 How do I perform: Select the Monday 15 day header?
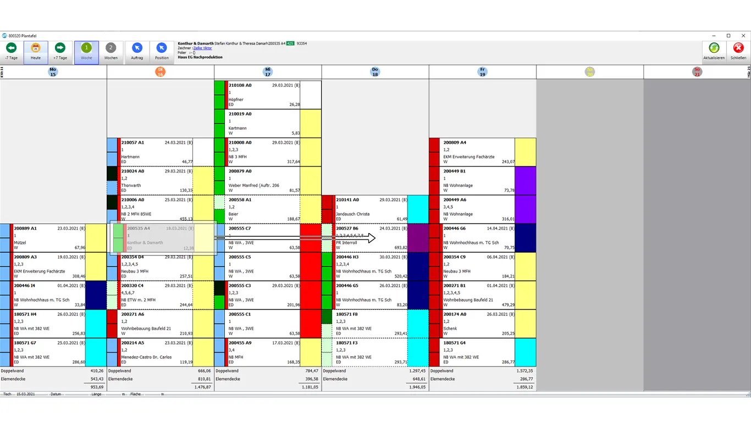[53, 72]
